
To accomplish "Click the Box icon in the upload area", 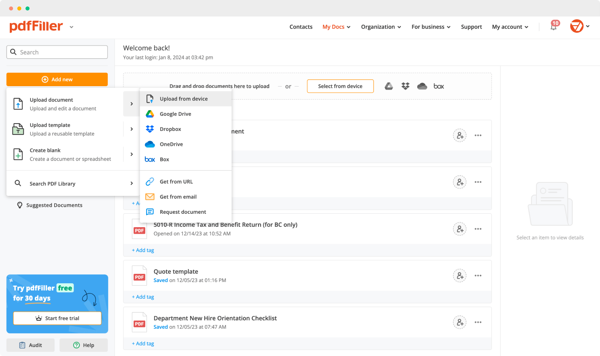I will (x=439, y=86).
